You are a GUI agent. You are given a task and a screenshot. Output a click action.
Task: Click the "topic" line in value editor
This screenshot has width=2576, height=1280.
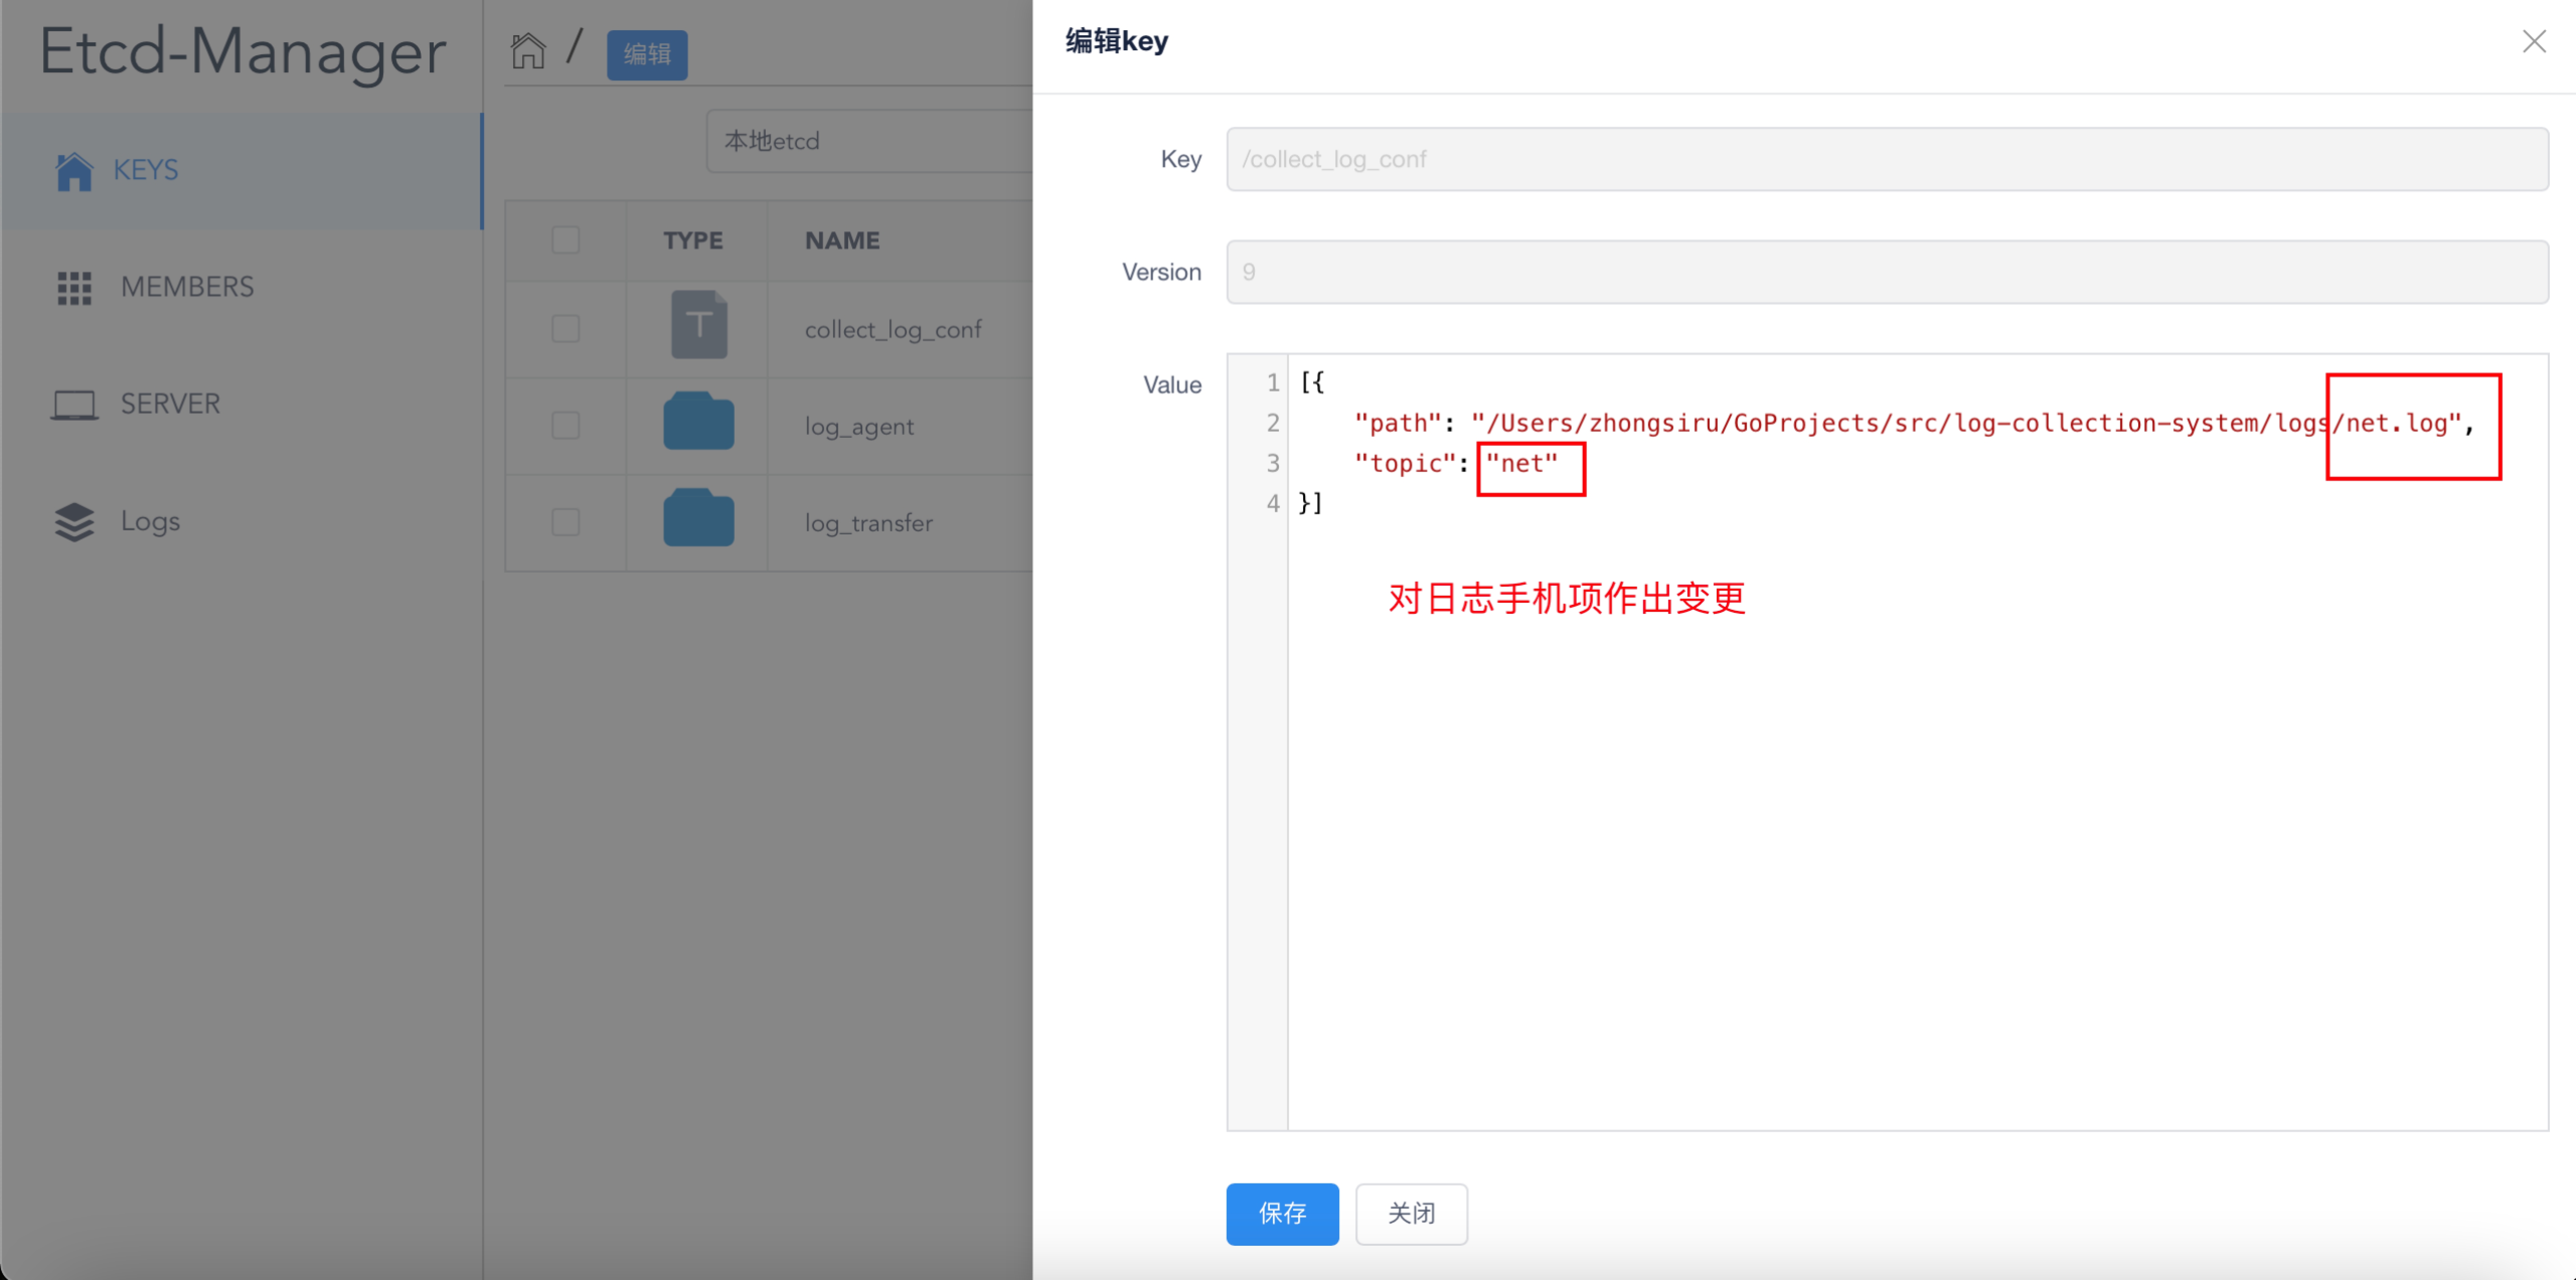(1456, 463)
